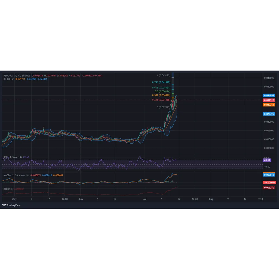Click the orange 0.029711 price axis tag
Screen dimensions: 279x279
[x=269, y=105]
